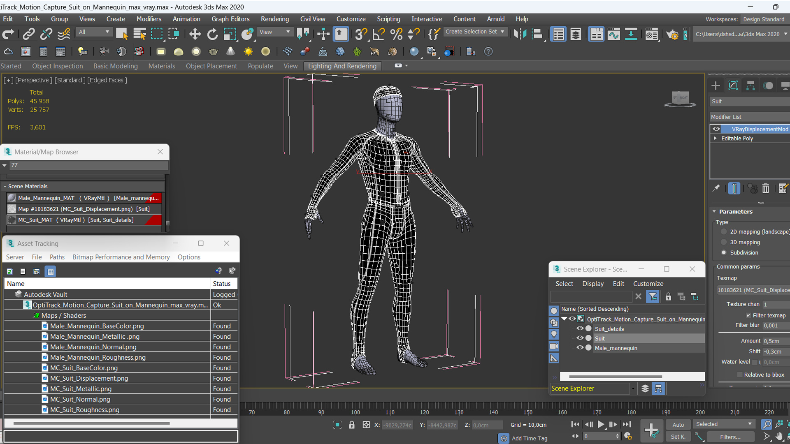The width and height of the screenshot is (790, 444).
Task: Switch to Lighting And Rendering tab
Action: point(342,66)
